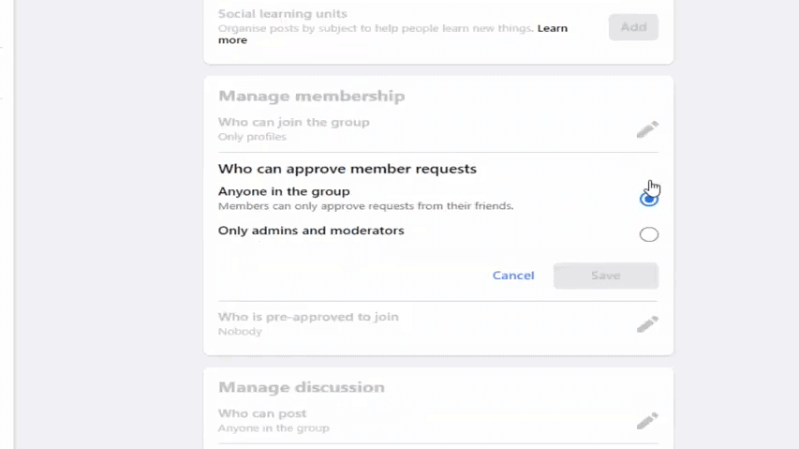Cancel the member request approval changes
799x449 pixels.
(x=513, y=276)
